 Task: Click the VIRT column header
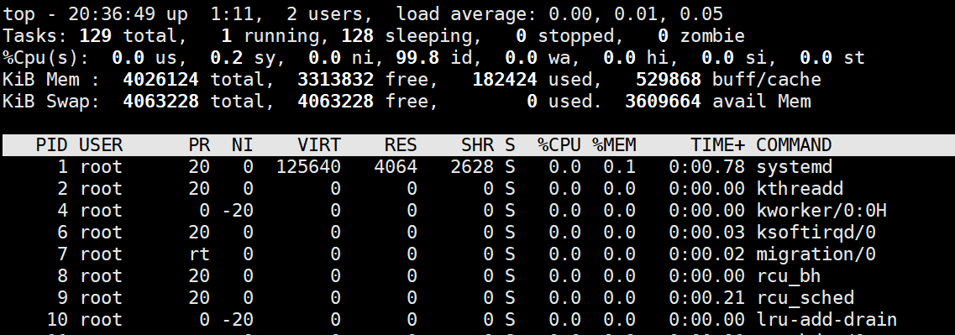(x=319, y=145)
